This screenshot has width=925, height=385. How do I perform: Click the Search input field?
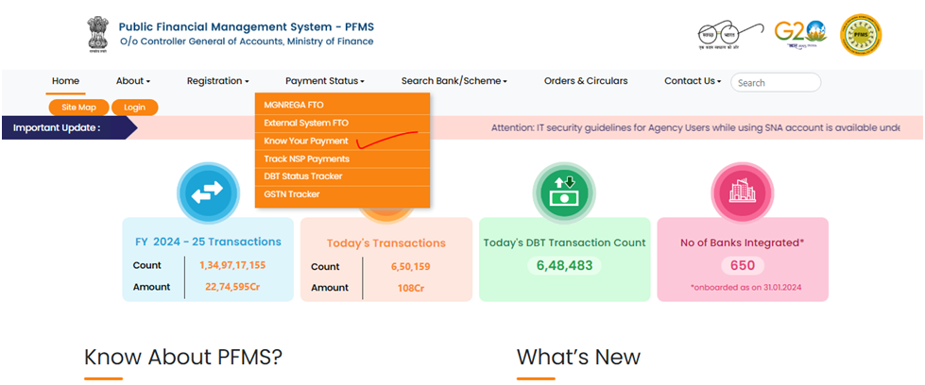(x=776, y=82)
